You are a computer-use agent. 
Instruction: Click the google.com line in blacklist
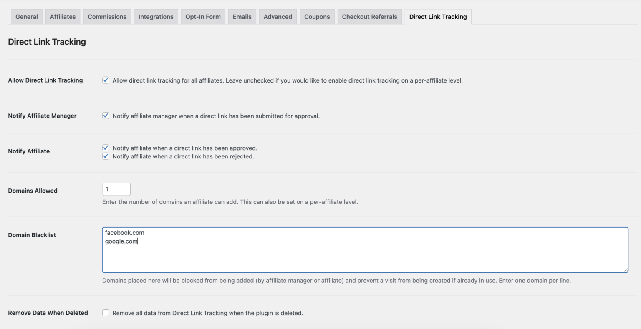tap(121, 241)
